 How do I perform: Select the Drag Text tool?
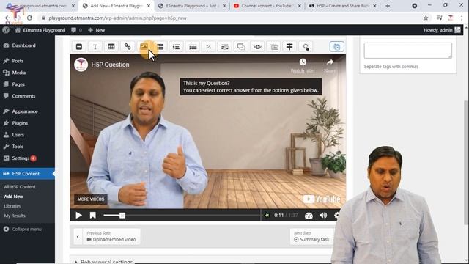274,47
